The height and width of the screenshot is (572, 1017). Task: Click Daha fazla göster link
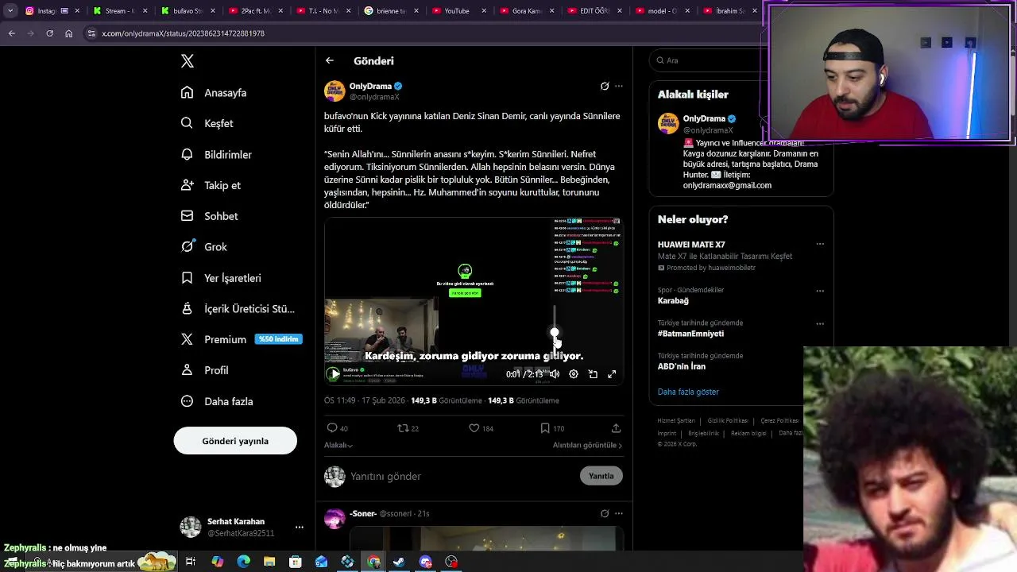[x=688, y=392]
